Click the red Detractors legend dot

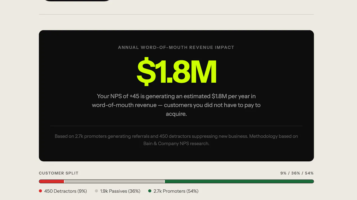click(40, 191)
